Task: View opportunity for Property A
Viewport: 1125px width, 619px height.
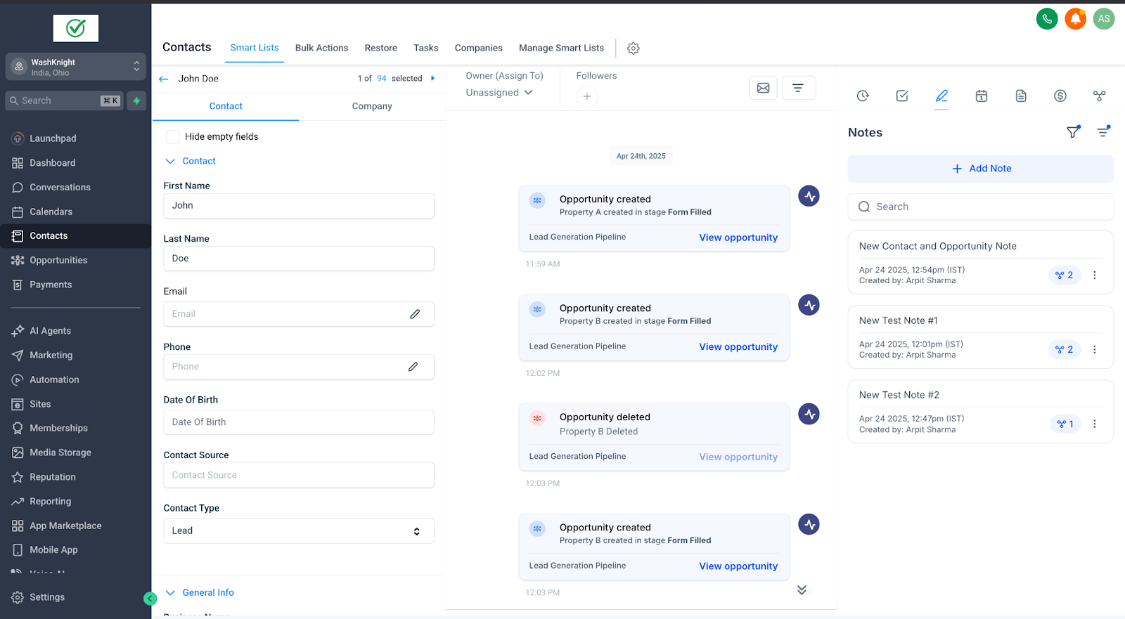Action: click(x=738, y=237)
